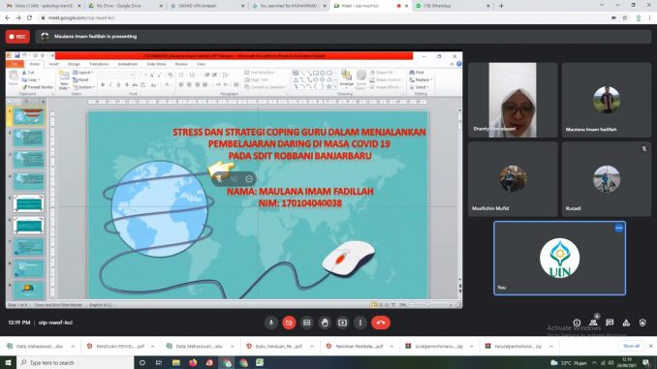Leave the call with the red hang-up button

pyautogui.click(x=381, y=323)
